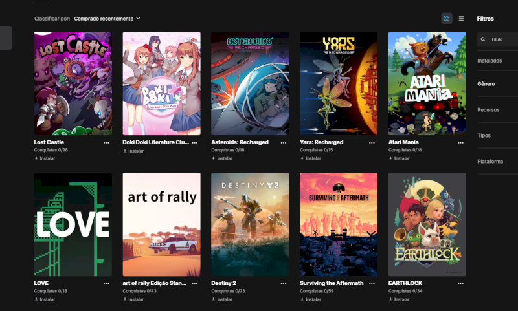The width and height of the screenshot is (518, 311).
Task: Open three-dot menu for Yars: Recharged
Action: click(372, 142)
